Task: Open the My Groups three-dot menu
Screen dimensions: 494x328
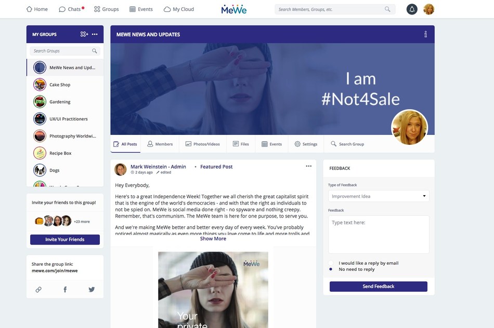Action: [95, 34]
